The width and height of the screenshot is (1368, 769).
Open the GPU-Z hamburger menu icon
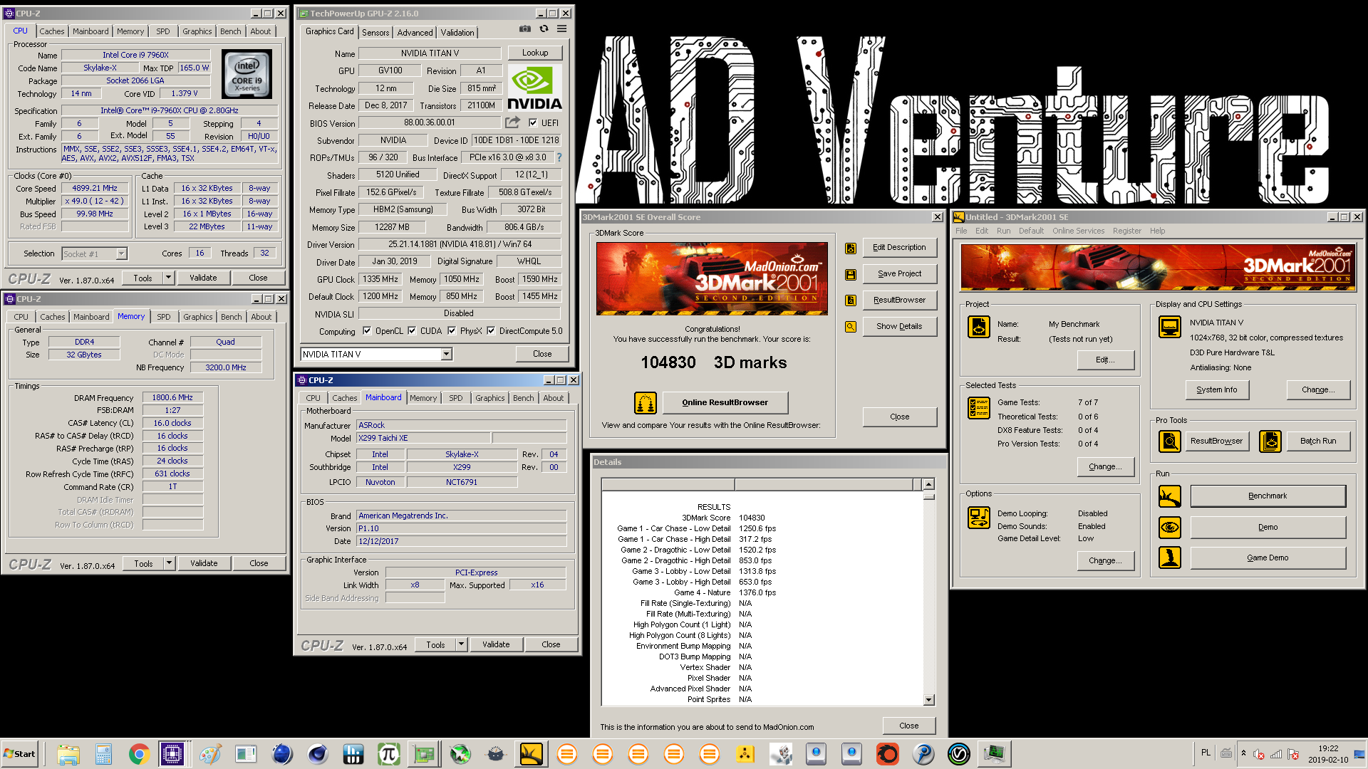click(x=562, y=29)
